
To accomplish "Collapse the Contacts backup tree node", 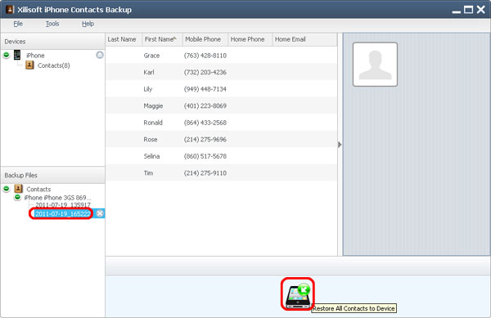I will point(7,189).
